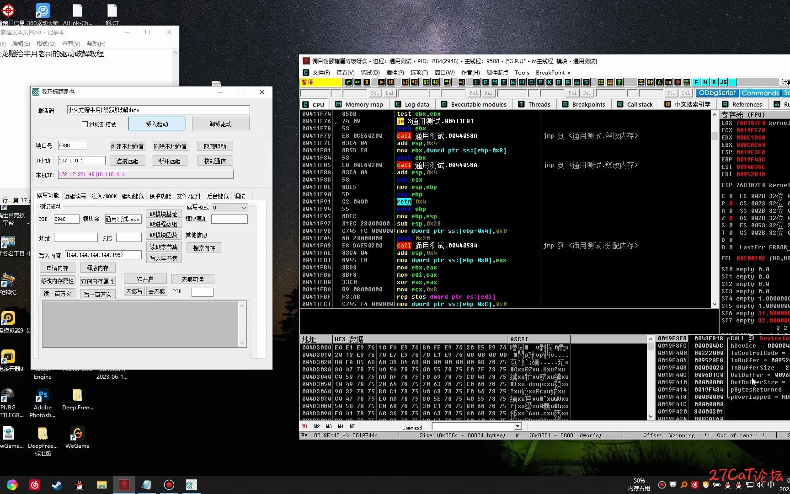
Task: Click the 激活码 input field
Action: 158,110
